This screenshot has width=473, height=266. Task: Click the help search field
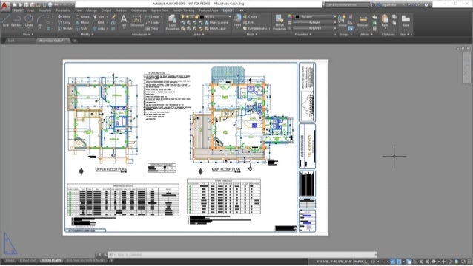click(347, 5)
